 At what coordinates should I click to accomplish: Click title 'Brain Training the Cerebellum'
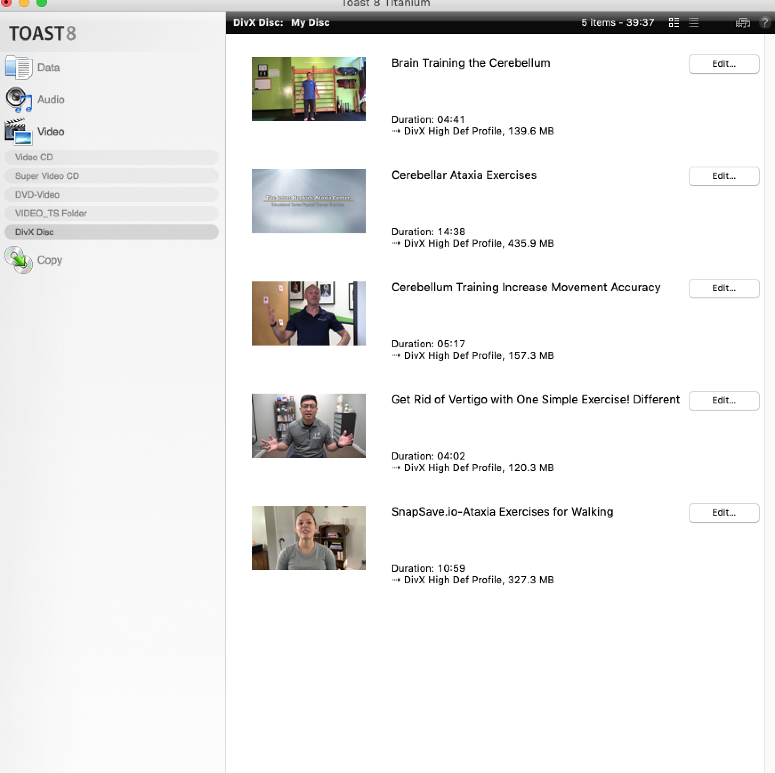pos(471,63)
